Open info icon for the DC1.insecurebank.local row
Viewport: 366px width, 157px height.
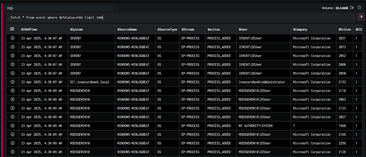pyautogui.click(x=13, y=82)
